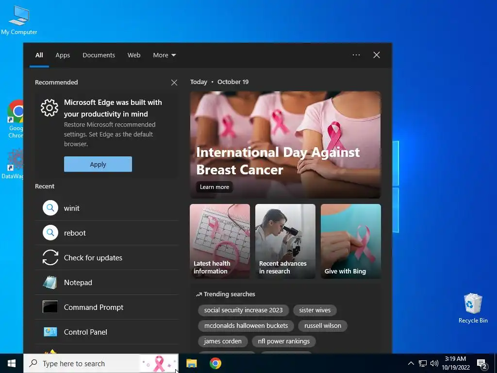497x373 pixels.
Task: Open the reboot recent search magnifier icon
Action: click(x=50, y=233)
